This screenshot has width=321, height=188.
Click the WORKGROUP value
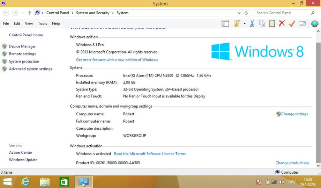(134, 136)
